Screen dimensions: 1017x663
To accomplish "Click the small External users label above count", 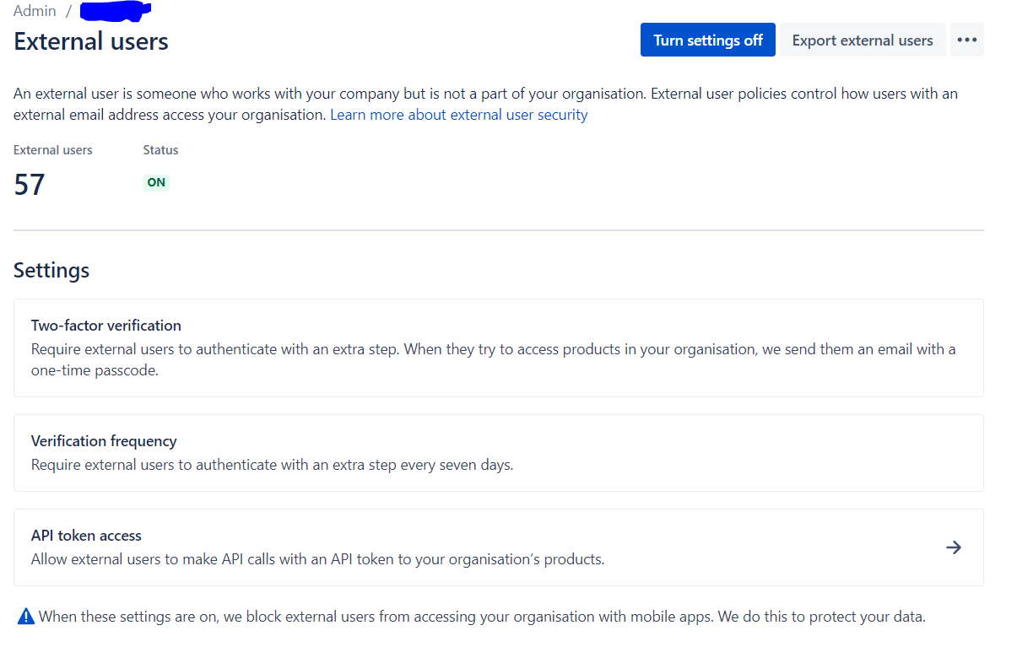I will pyautogui.click(x=53, y=150).
